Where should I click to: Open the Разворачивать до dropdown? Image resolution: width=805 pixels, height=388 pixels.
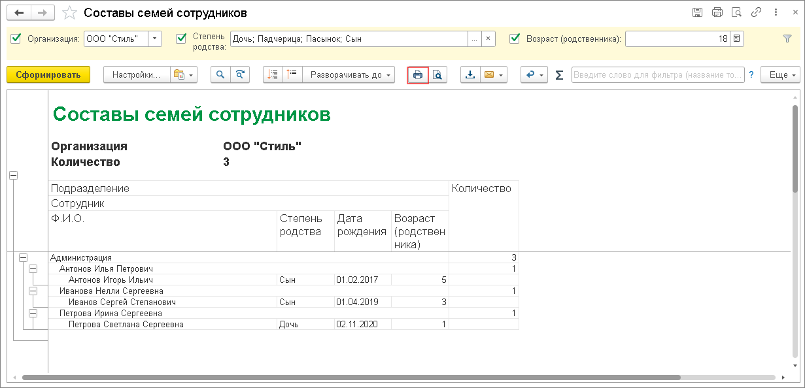click(x=349, y=75)
